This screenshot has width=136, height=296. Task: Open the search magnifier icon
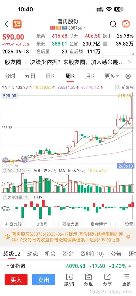pyautogui.click(x=113, y=24)
